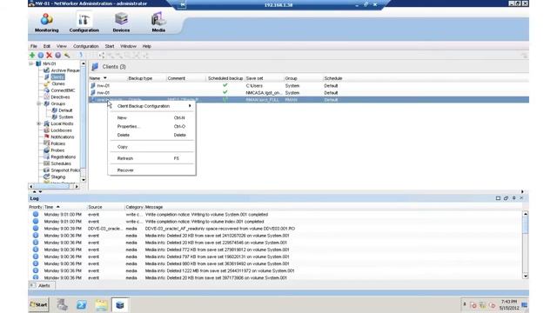
Task: Switch to the Alerts tab
Action: 42,286
